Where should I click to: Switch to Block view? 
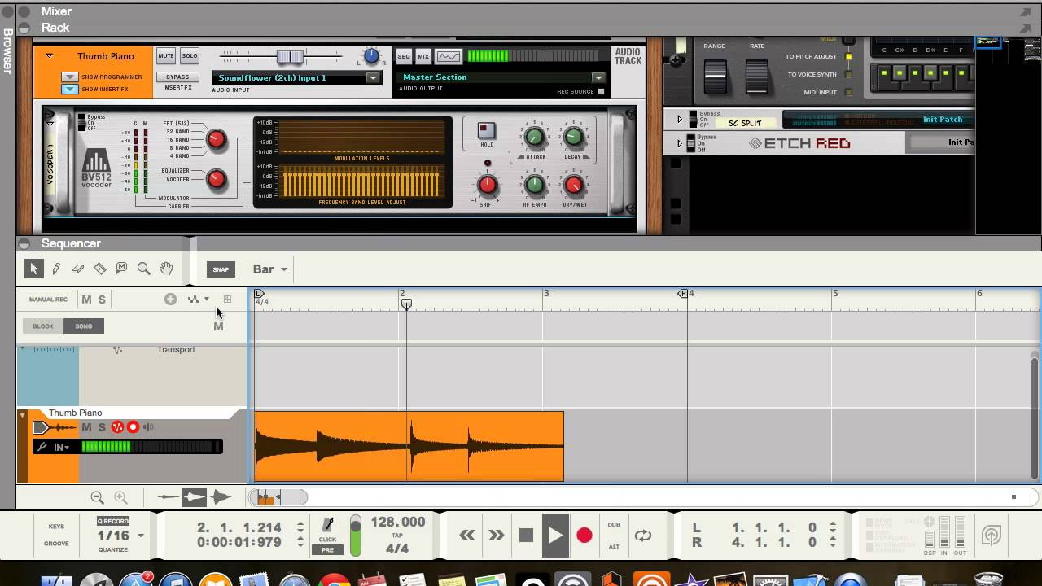(x=43, y=326)
